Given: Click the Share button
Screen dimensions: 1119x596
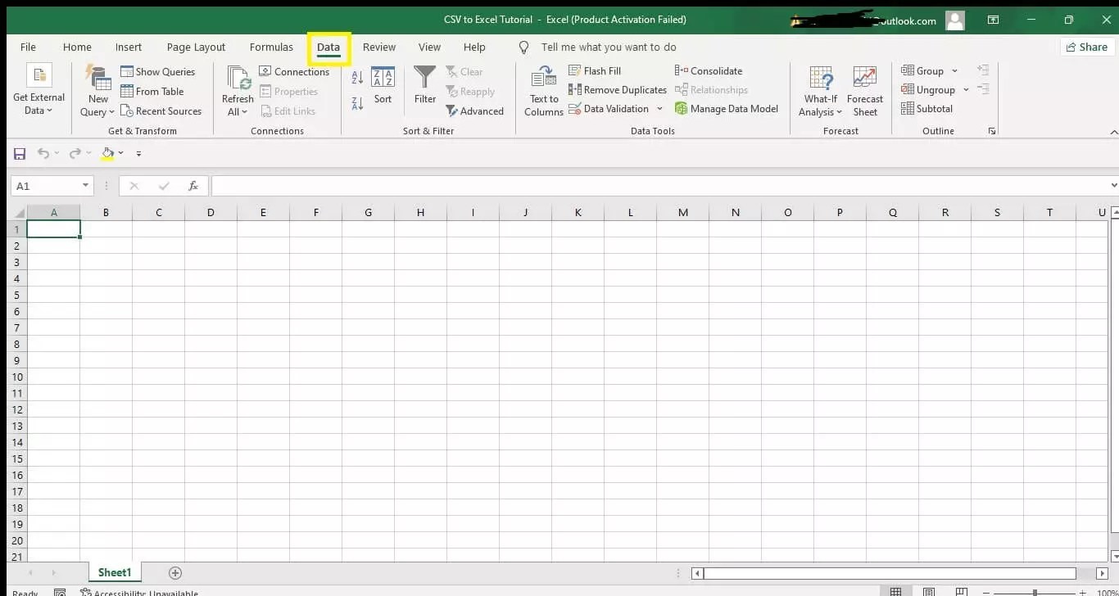Looking at the screenshot, I should [1087, 47].
